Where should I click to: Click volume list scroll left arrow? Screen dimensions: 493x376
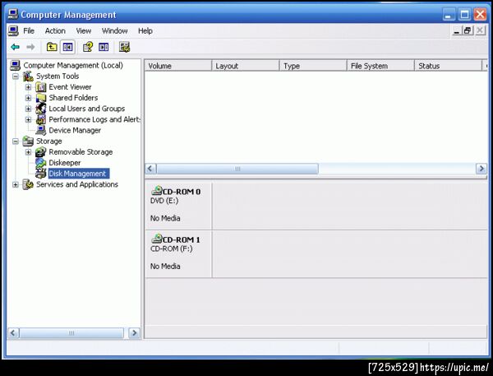[150, 169]
